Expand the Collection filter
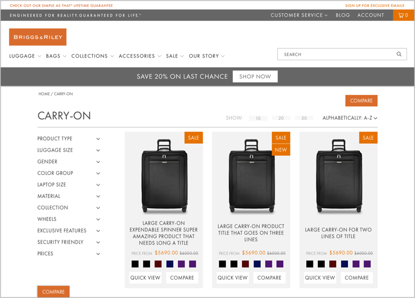This screenshot has width=415, height=298. point(69,208)
